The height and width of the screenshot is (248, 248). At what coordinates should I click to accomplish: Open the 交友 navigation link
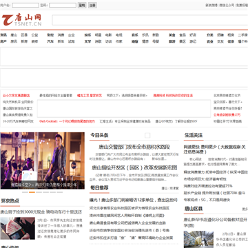point(220,41)
